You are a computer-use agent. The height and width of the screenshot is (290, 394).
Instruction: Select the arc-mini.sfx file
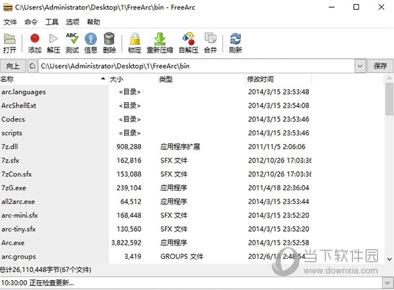tap(155, 215)
